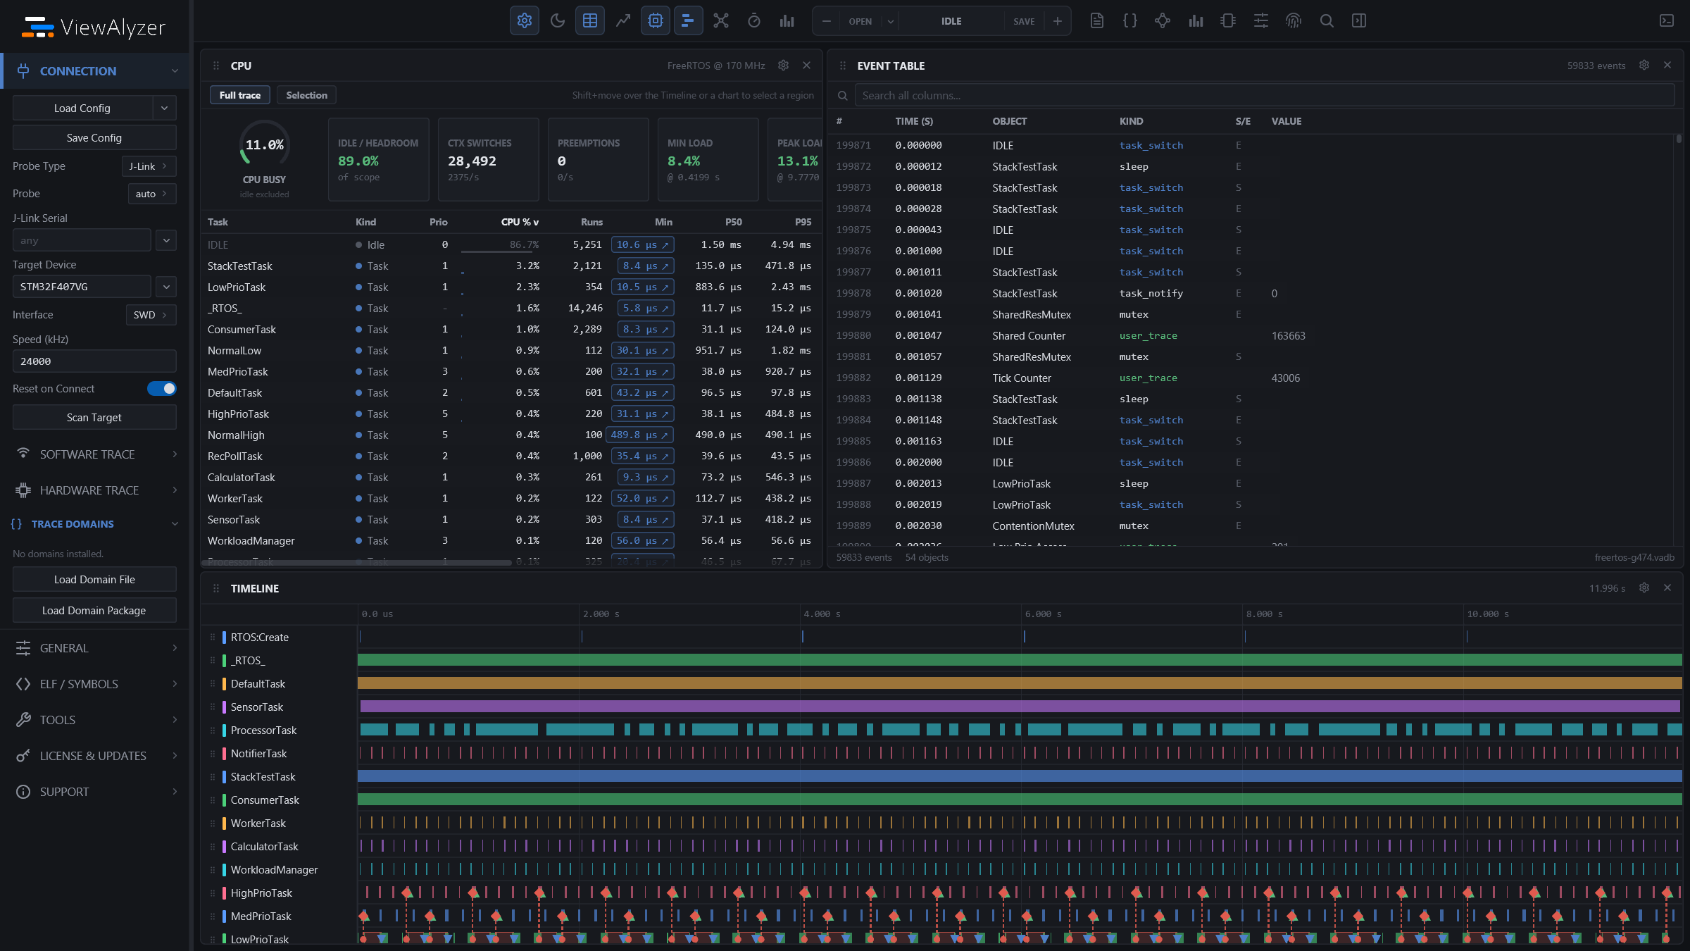
Task: Open the stopwatch timing icon
Action: [754, 21]
